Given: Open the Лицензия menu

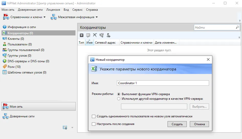Looking at the screenshot, I should [x=53, y=10].
